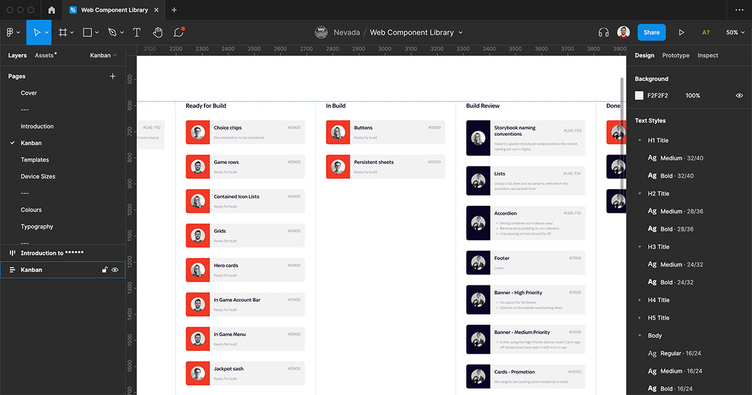The width and height of the screenshot is (752, 395).
Task: Toggle background color visibility eye
Action: [739, 96]
